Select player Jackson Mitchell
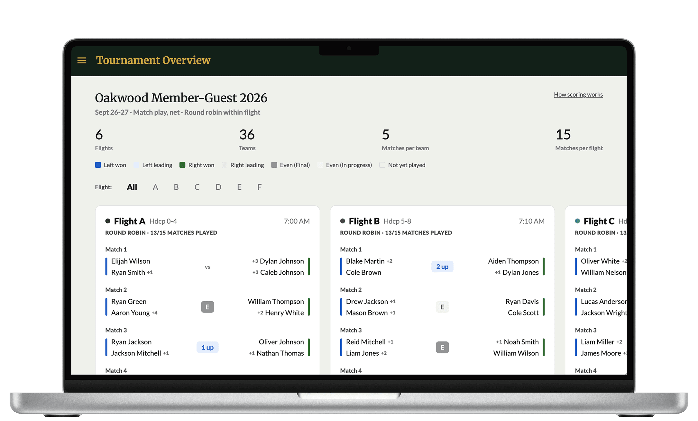The height and width of the screenshot is (421, 698). pos(136,353)
